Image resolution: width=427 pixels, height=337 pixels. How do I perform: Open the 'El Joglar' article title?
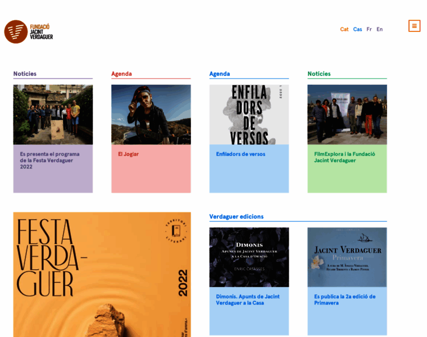(128, 154)
